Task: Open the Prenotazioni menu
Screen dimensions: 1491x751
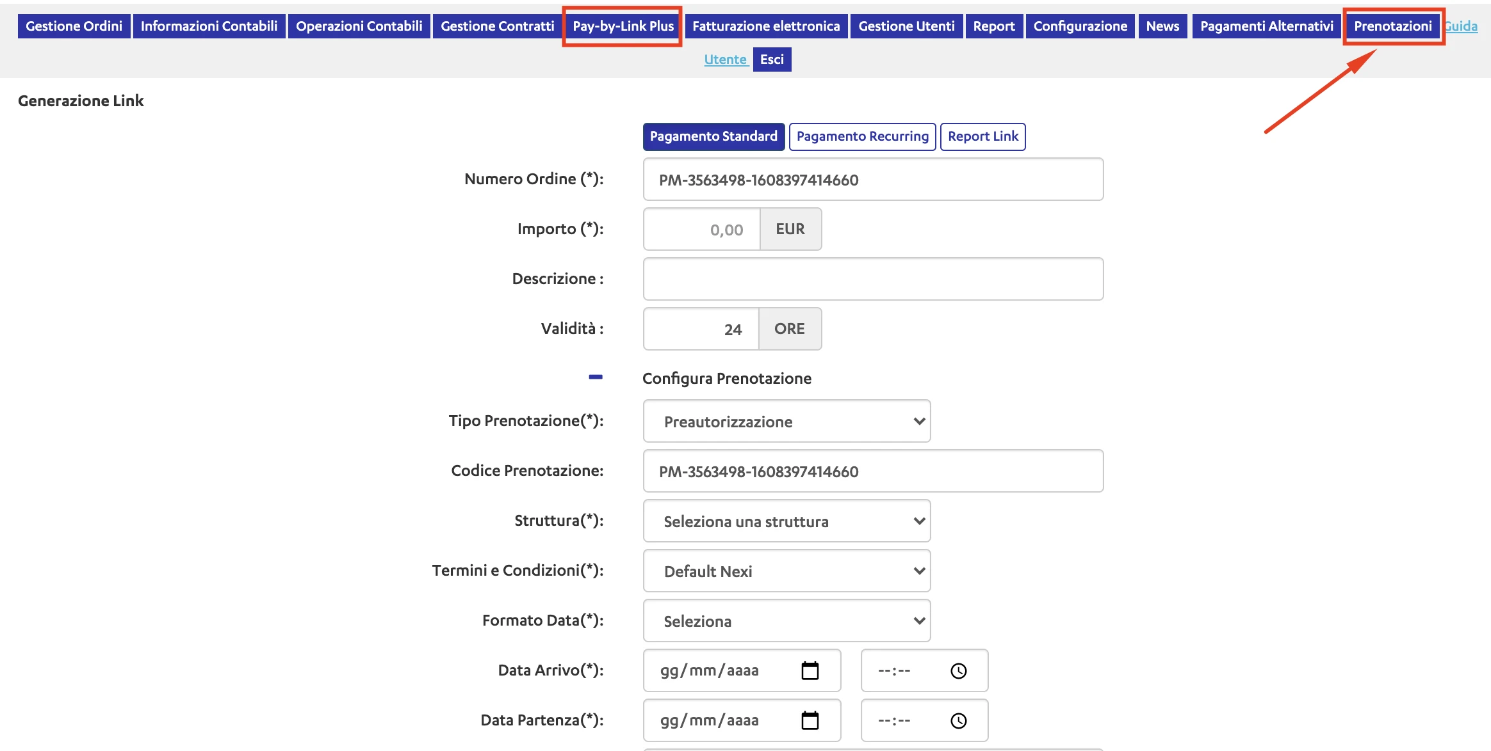Action: point(1392,26)
